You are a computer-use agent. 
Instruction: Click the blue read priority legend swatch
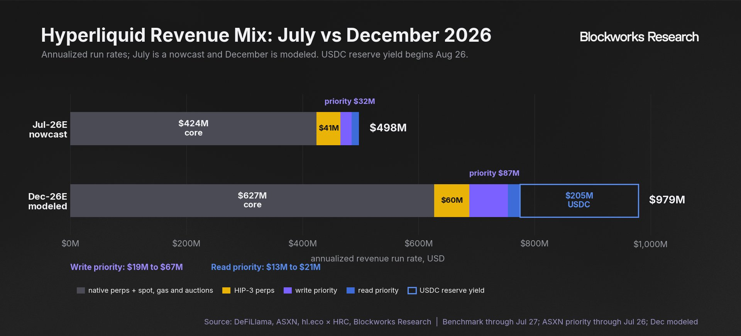coord(350,290)
